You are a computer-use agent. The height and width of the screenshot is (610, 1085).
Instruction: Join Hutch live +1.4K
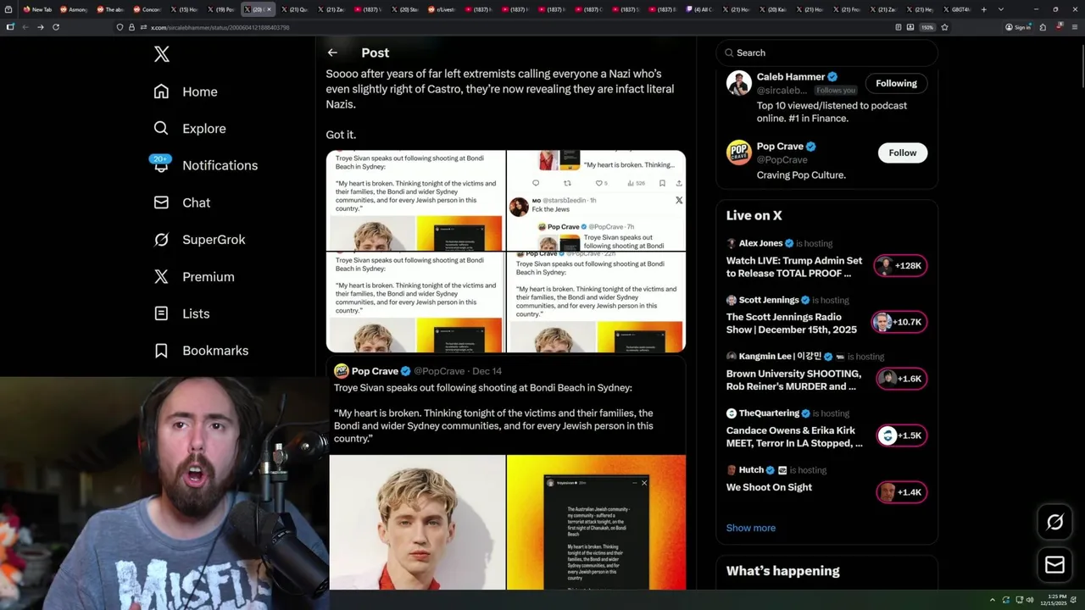pyautogui.click(x=901, y=492)
